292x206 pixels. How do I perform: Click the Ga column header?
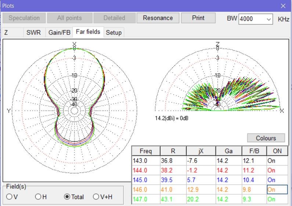pos(229,151)
